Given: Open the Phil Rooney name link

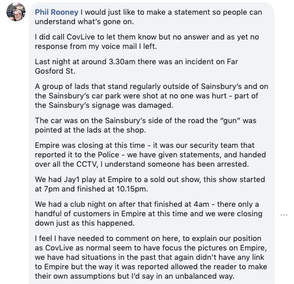Looking at the screenshot, I should coord(57,12).
